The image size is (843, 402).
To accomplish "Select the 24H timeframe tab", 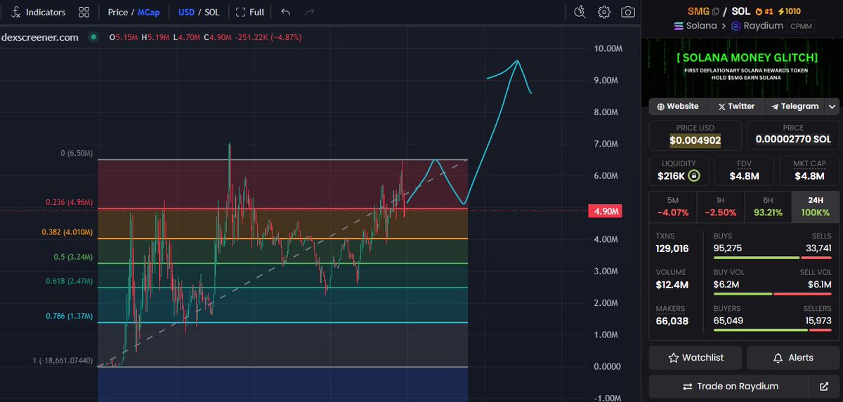I will coord(816,206).
